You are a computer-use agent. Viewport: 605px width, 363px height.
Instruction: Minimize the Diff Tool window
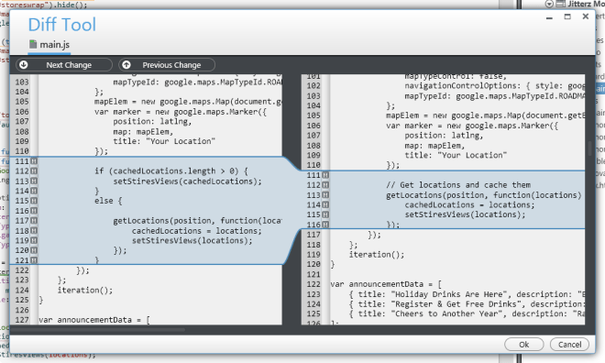549,17
